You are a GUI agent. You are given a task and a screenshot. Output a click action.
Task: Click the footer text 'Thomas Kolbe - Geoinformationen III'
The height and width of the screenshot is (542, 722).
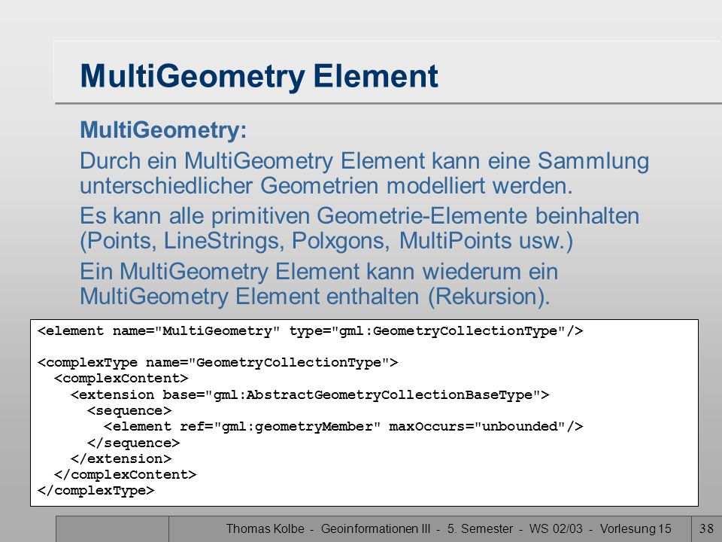point(328,528)
